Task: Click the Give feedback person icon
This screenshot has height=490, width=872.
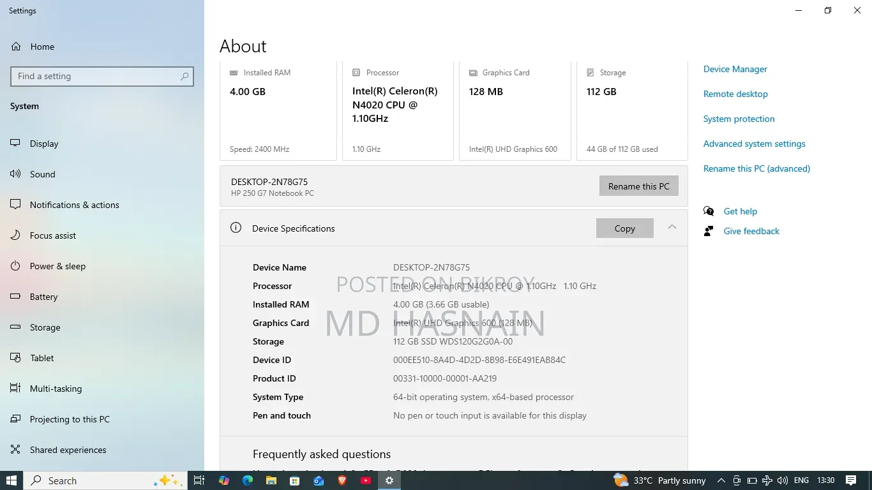Action: (x=709, y=231)
